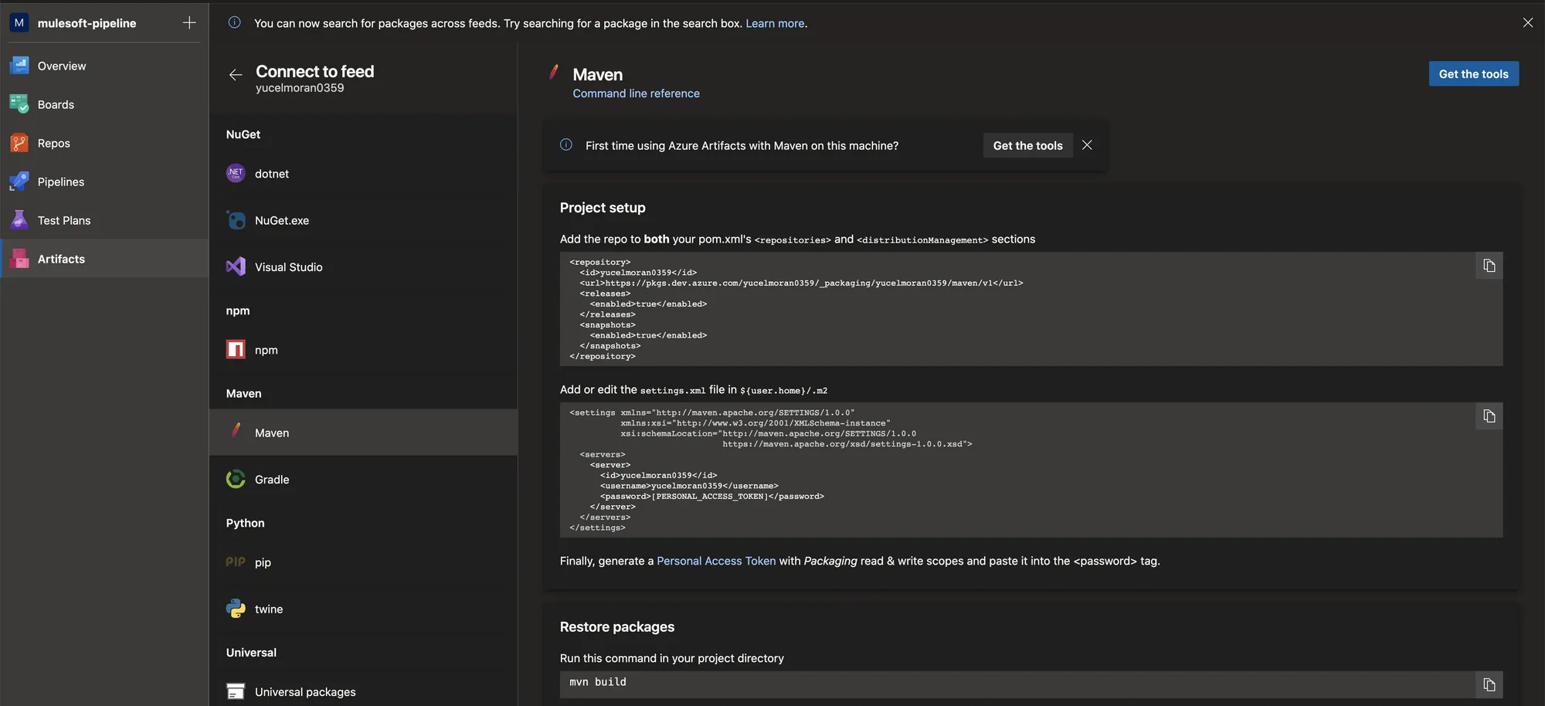Click the Artifacts label in sidebar
Image resolution: width=1545 pixels, height=706 pixels.
tap(61, 259)
